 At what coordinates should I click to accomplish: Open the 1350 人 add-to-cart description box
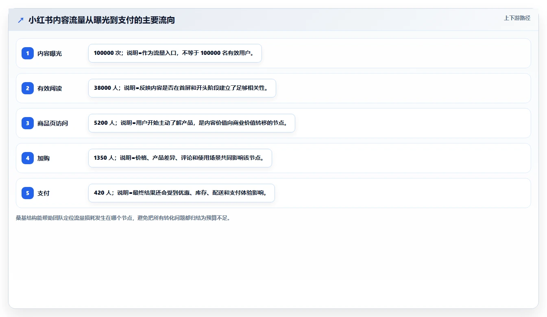(180, 158)
